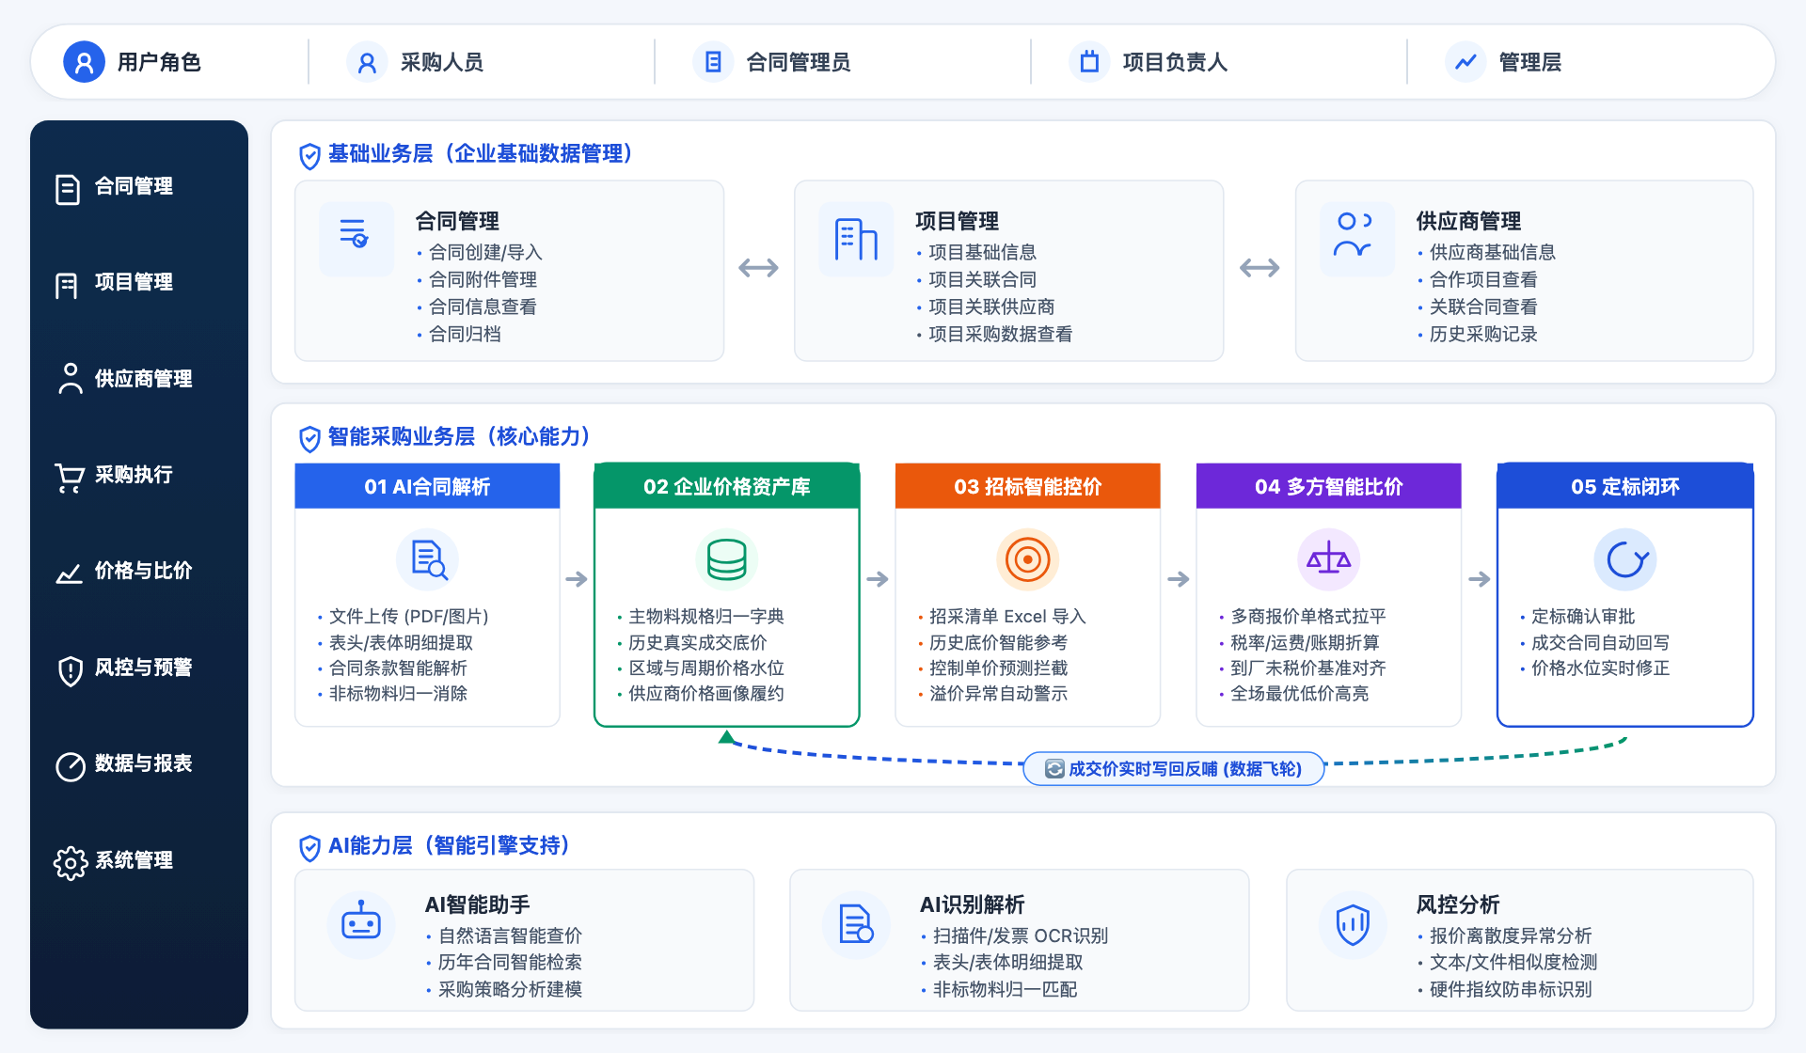Click the 风控与预警 shield icon in sidebar
1806x1053 pixels.
70,669
